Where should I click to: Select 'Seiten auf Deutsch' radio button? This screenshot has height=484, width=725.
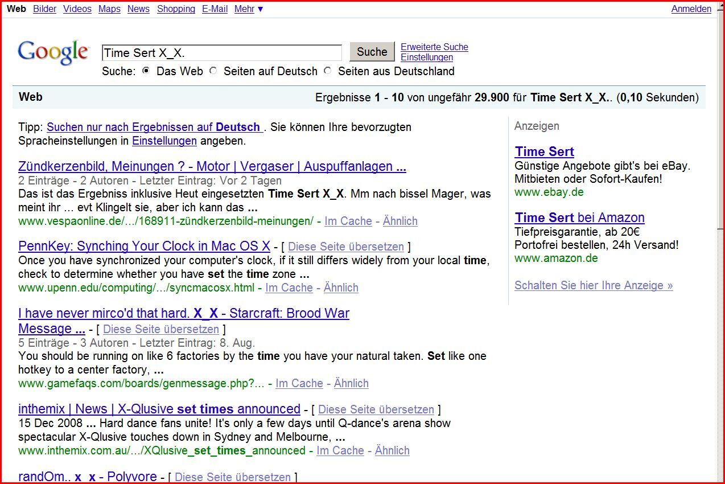(x=213, y=71)
